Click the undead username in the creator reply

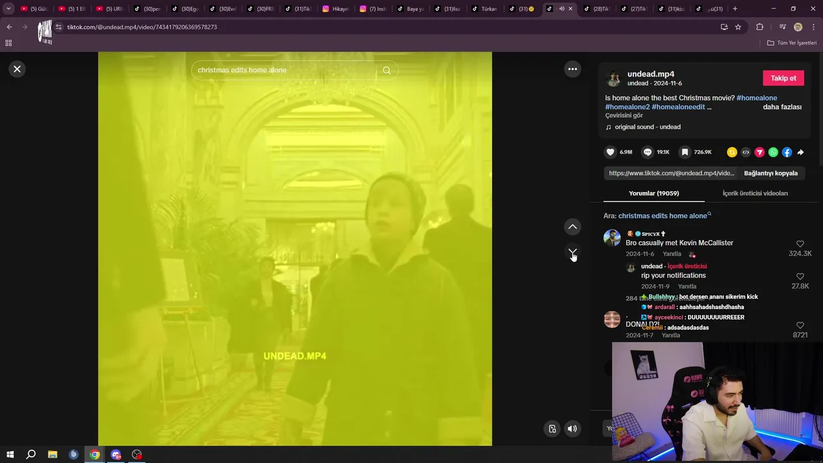click(x=651, y=266)
